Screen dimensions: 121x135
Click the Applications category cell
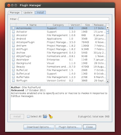pyautogui.click(x=54, y=39)
